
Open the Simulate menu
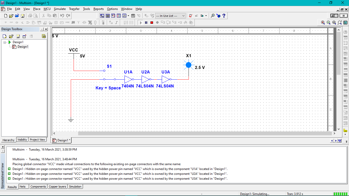(x=60, y=9)
